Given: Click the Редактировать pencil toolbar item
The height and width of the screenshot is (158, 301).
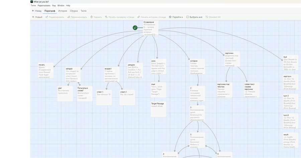Looking at the screenshot, I should (x=55, y=17).
